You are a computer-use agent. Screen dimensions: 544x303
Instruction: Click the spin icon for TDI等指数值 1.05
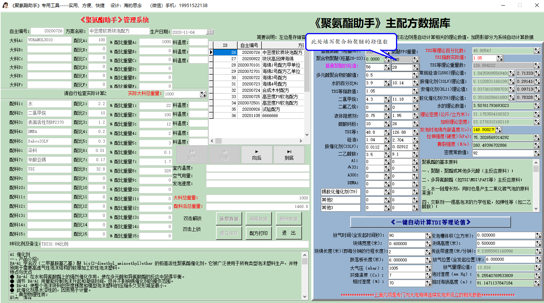(416, 91)
